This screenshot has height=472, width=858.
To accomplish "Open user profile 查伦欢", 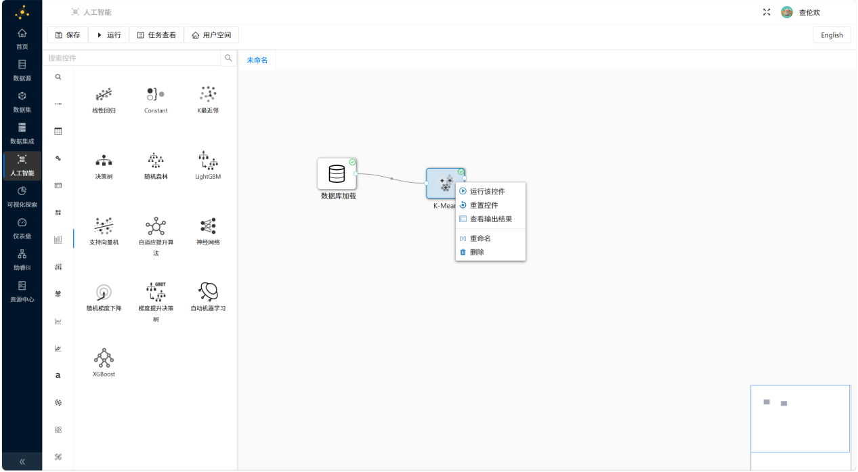I will point(801,12).
